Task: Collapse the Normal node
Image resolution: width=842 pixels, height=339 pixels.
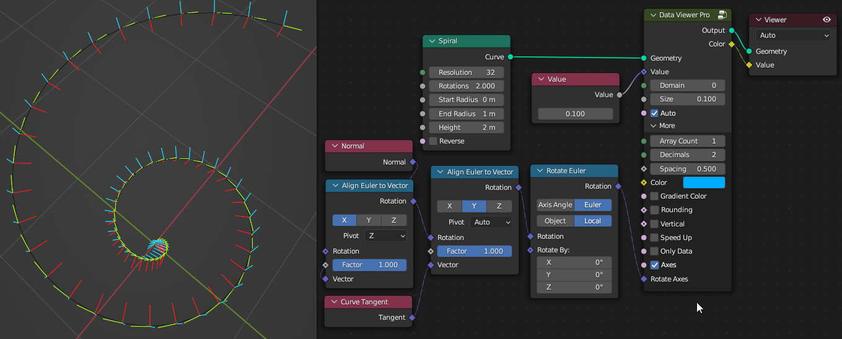Action: (x=334, y=146)
